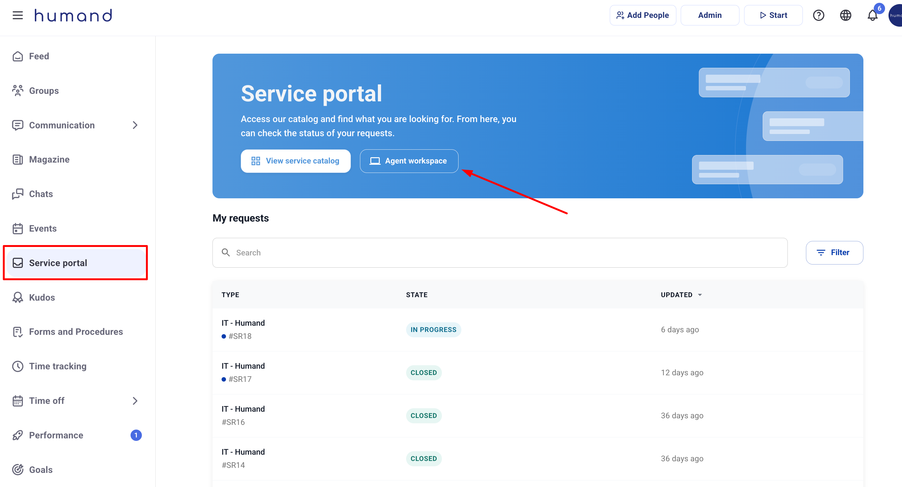Open notifications bell icon
Image resolution: width=902 pixels, height=487 pixels.
pyautogui.click(x=872, y=15)
